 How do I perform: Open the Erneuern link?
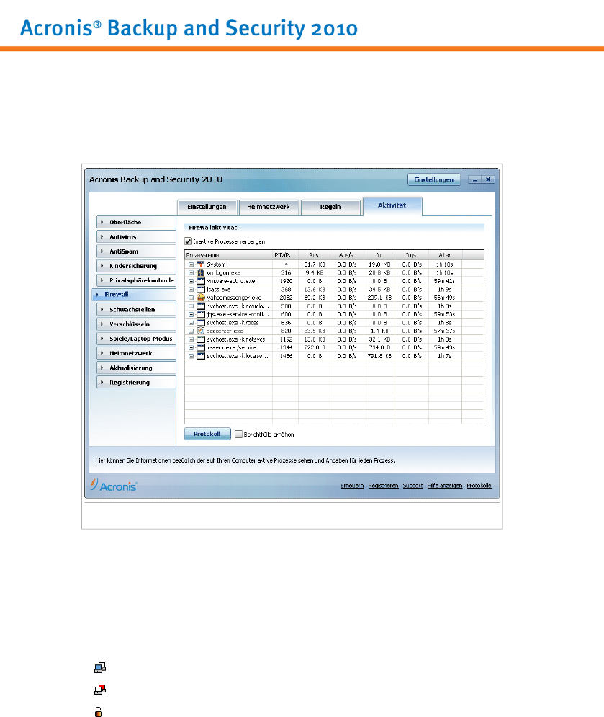[x=352, y=486]
